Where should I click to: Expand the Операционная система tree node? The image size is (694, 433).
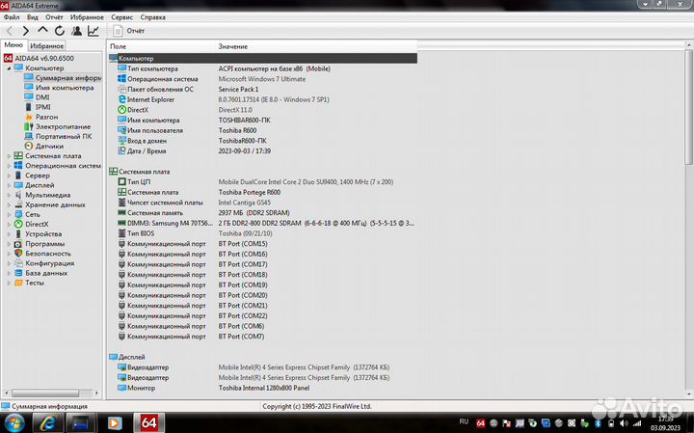9,166
